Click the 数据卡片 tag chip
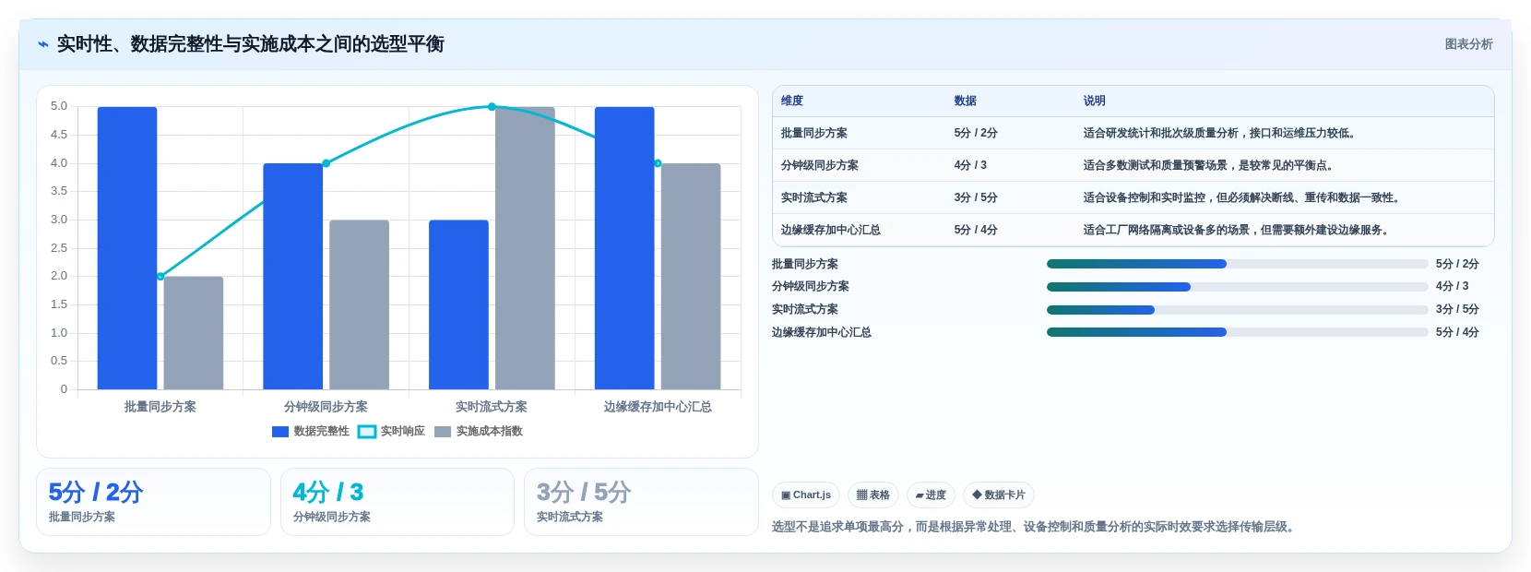 (999, 495)
